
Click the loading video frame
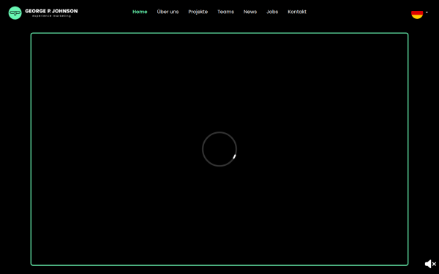[219, 149]
